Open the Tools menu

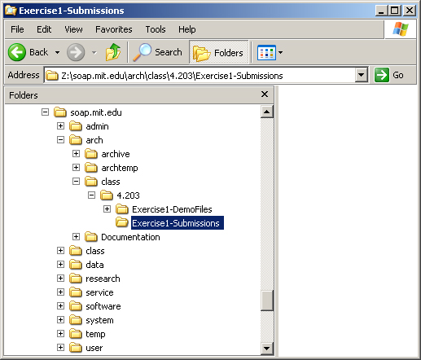[156, 29]
